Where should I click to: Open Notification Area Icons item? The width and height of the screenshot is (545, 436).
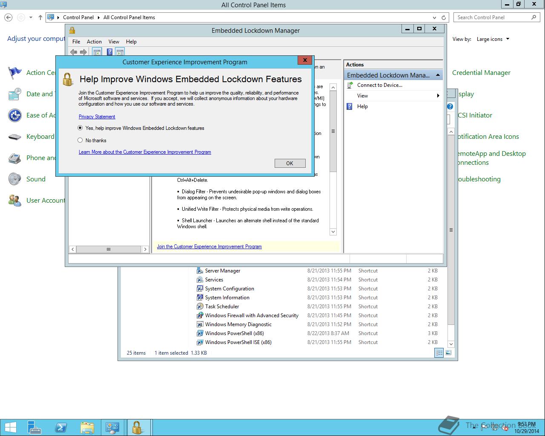coord(488,137)
